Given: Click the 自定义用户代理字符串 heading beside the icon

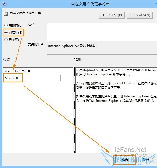Looking at the screenshot, I should pos(25,13).
